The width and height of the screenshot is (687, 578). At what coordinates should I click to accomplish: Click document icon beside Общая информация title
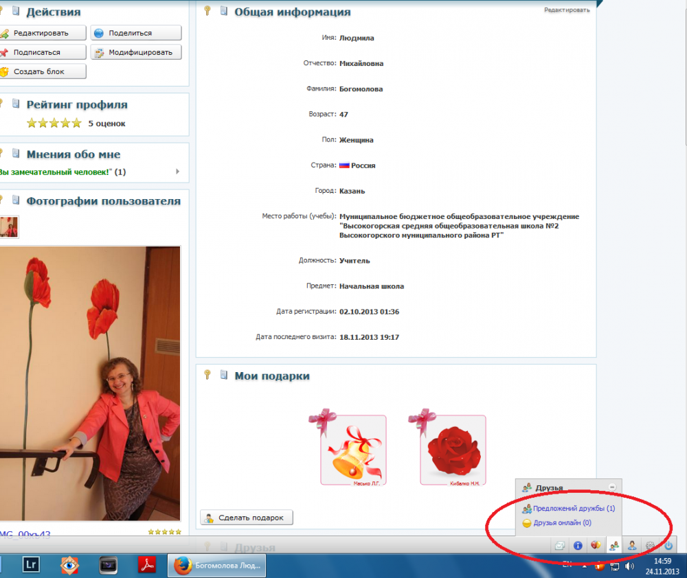[223, 11]
